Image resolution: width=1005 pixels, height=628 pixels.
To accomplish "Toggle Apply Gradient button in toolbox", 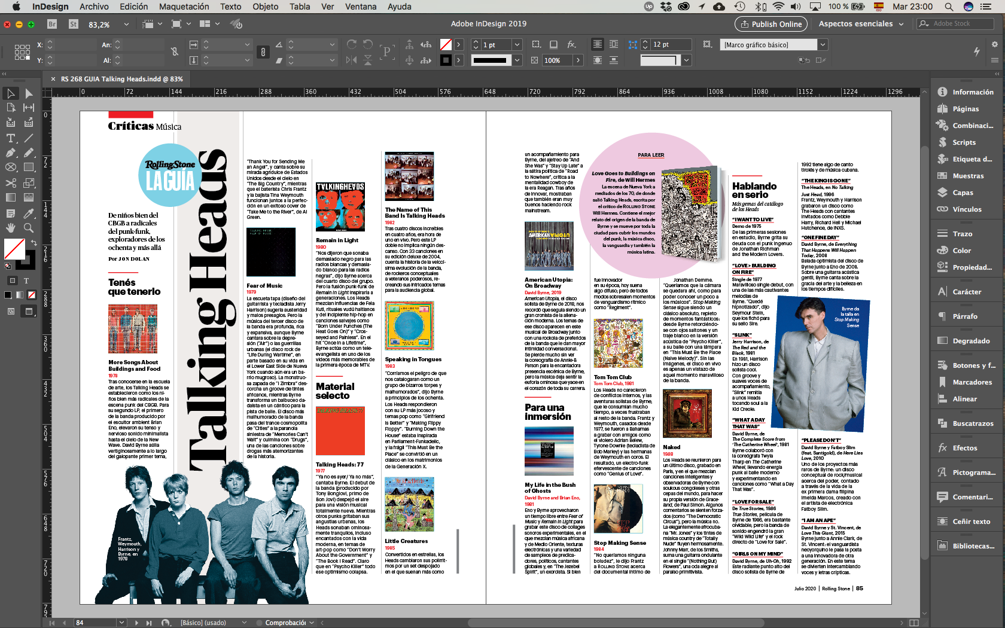I will coord(20,295).
